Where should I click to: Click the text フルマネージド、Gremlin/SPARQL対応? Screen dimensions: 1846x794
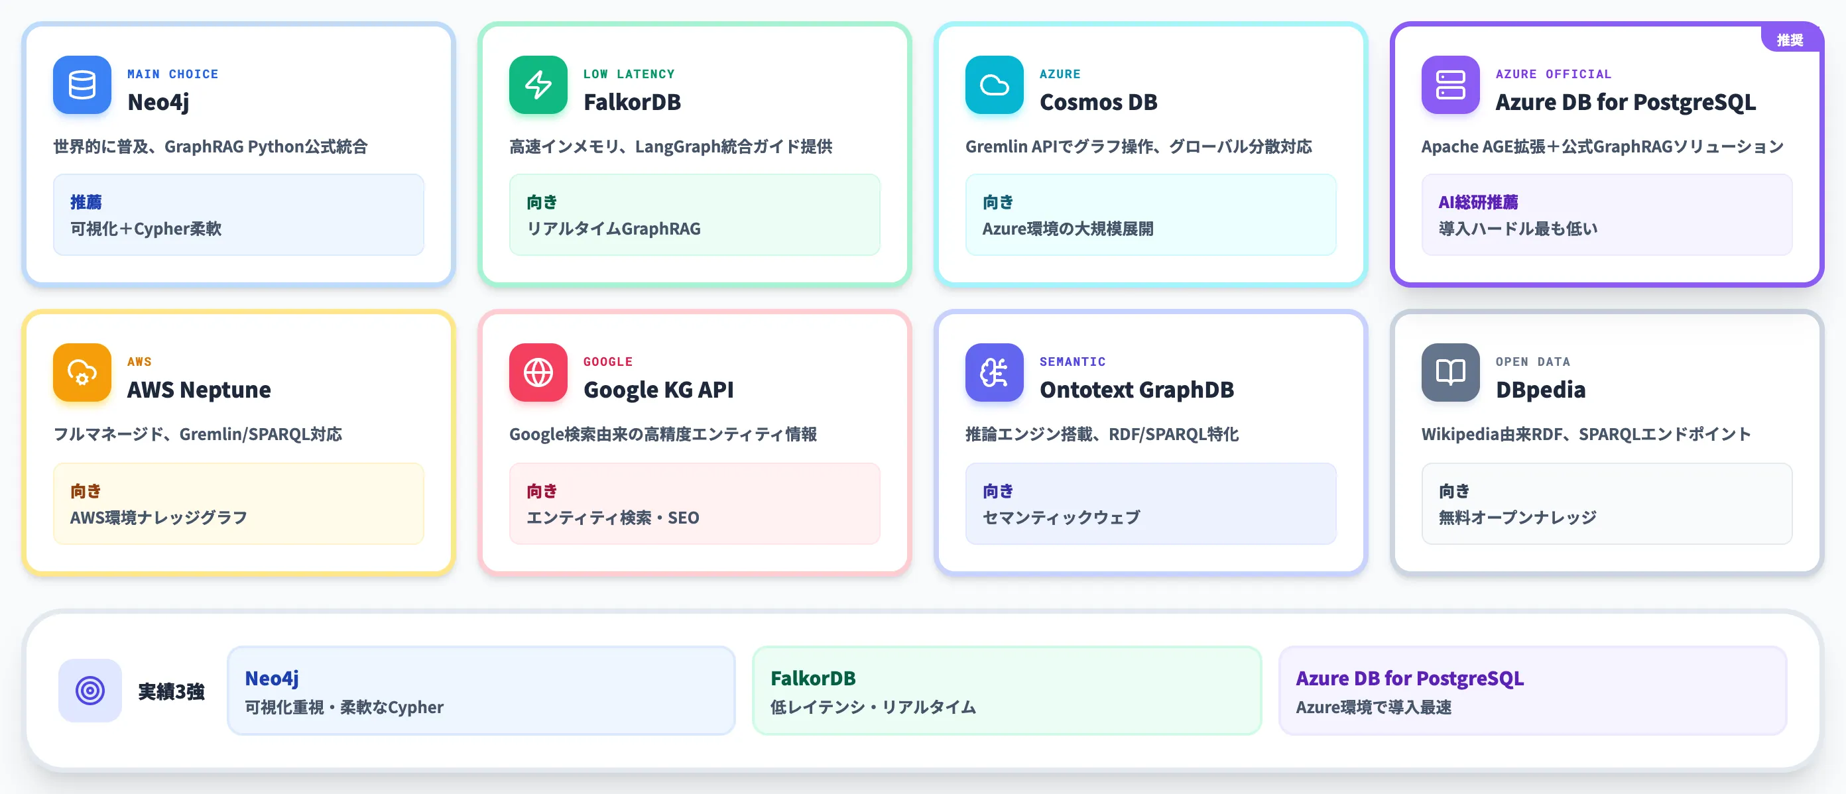click(198, 434)
